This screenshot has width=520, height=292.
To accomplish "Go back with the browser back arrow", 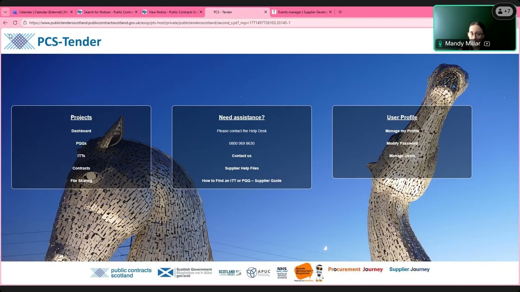I will pos(5,23).
